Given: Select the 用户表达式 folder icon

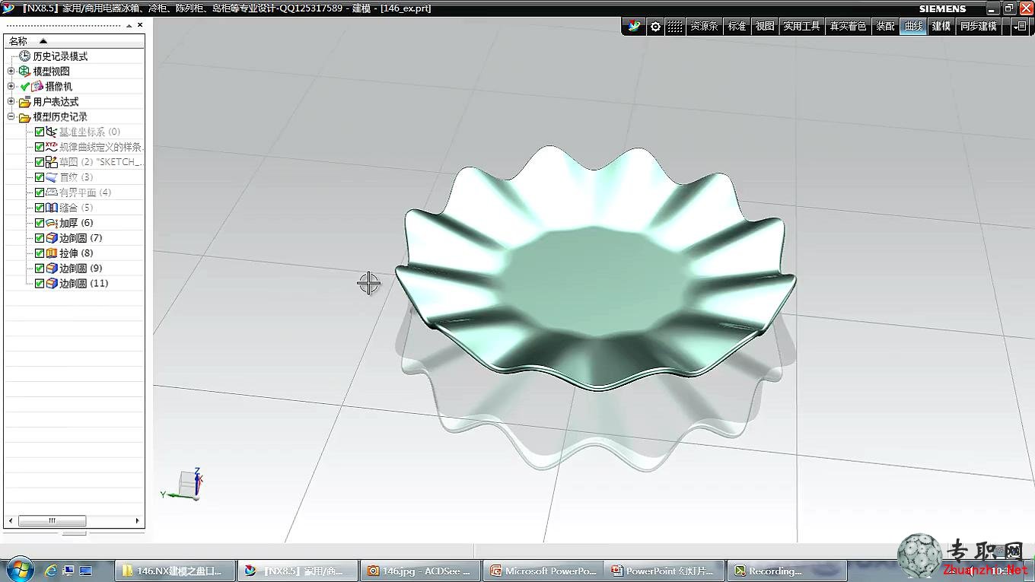Looking at the screenshot, I should 24,102.
